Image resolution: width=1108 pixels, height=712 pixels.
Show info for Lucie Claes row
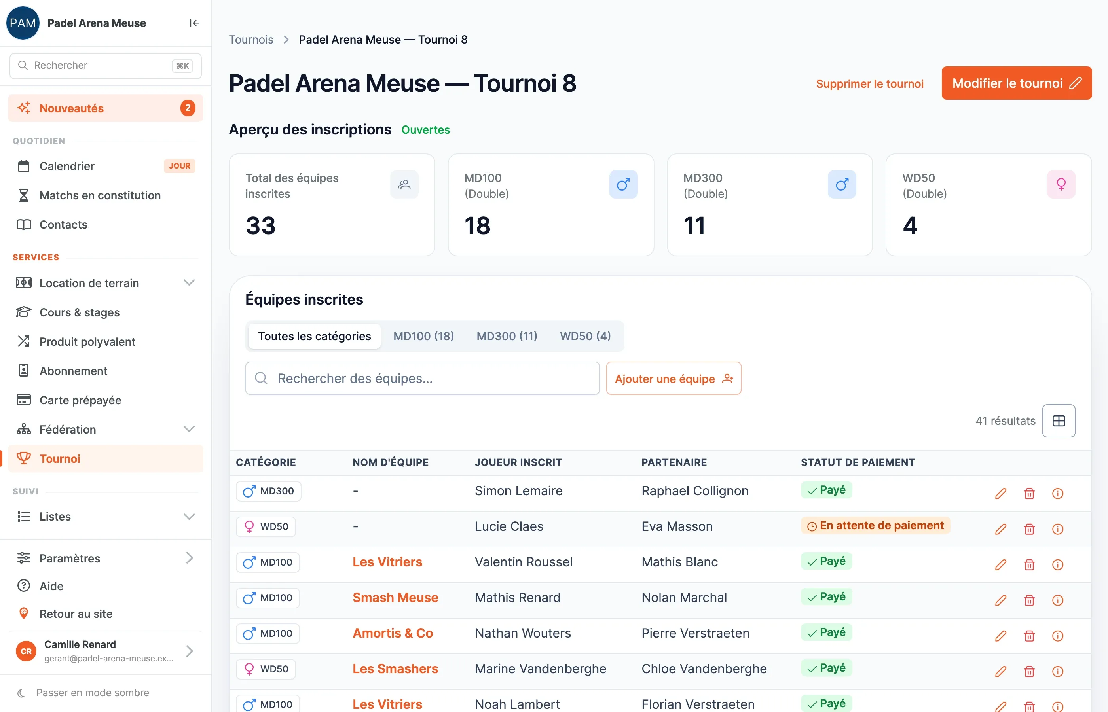pyautogui.click(x=1058, y=529)
